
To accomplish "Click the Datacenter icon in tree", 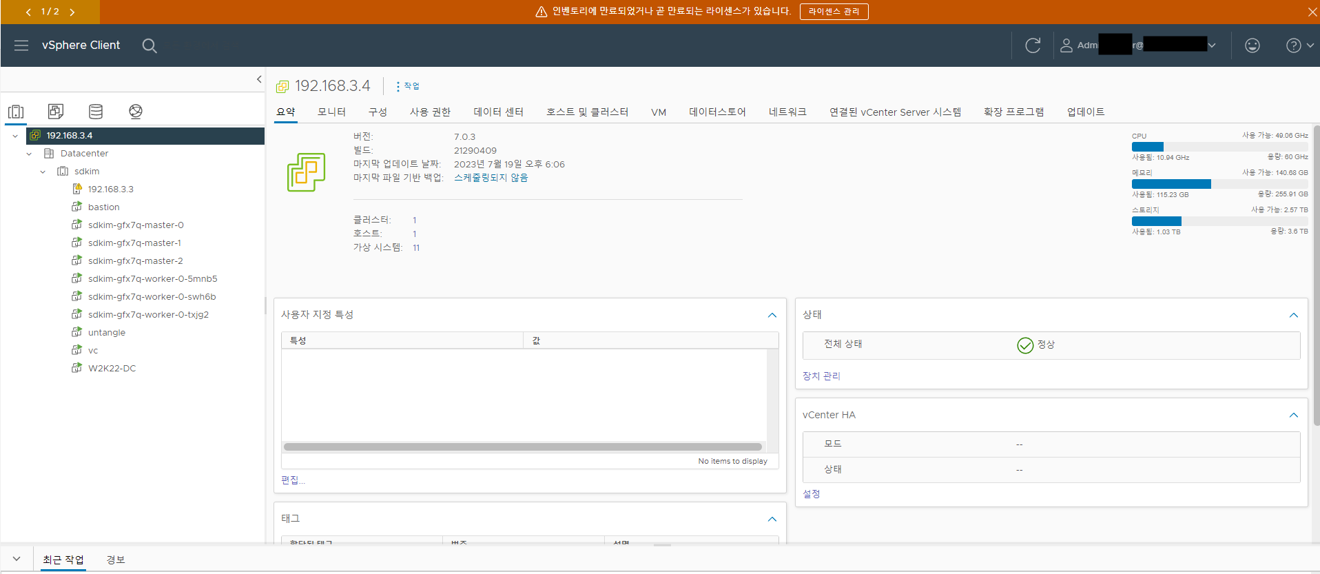I will coord(49,153).
